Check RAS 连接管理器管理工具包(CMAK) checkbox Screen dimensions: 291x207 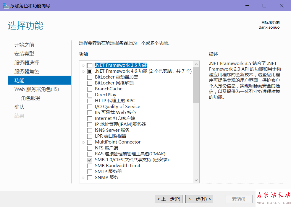pyautogui.click(x=90, y=154)
